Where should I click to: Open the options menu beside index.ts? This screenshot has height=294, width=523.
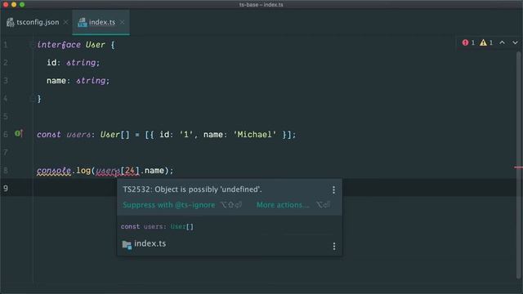tap(334, 247)
